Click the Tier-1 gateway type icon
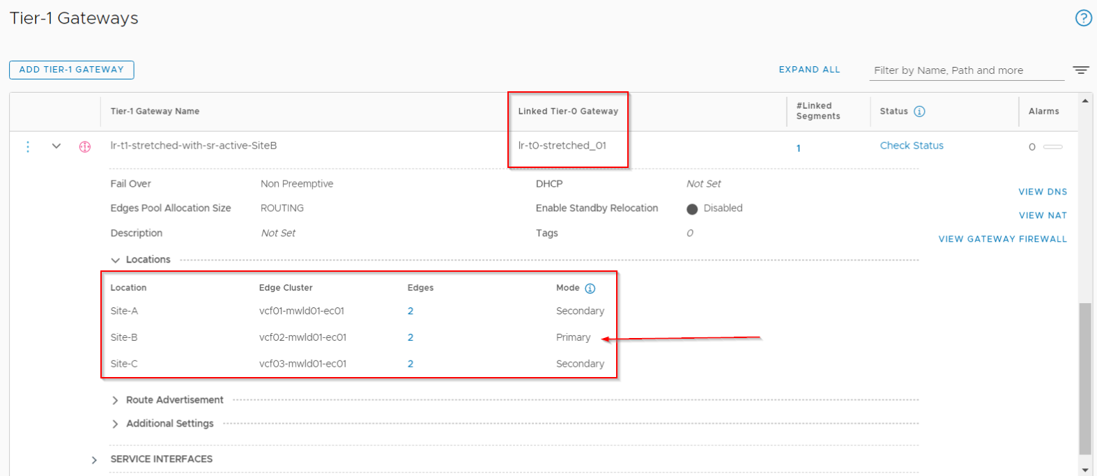 tap(85, 147)
